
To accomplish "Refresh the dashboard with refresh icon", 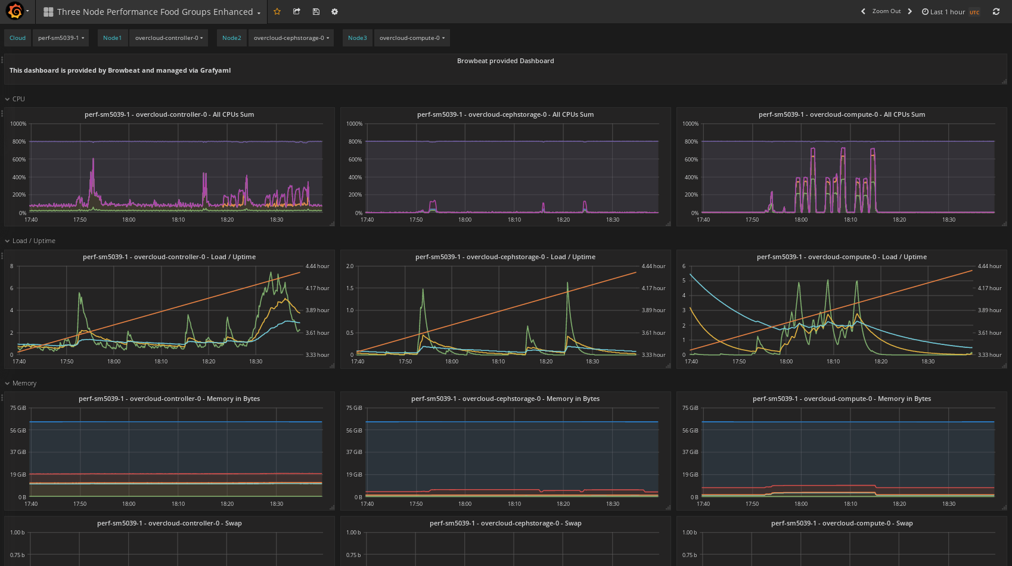I will pos(996,11).
